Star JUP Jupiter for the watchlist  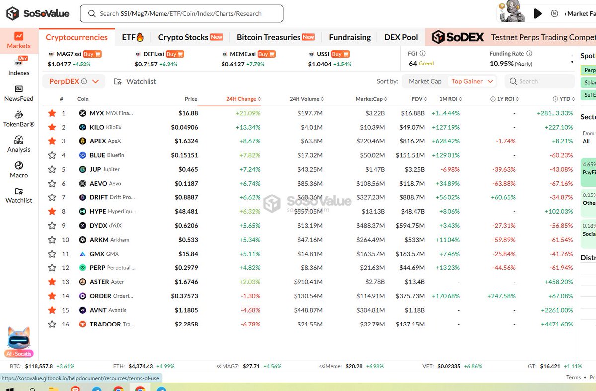coord(52,169)
